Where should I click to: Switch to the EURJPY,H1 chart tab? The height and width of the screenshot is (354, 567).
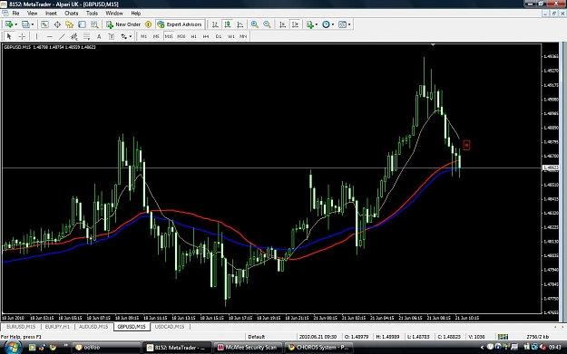click(57, 327)
